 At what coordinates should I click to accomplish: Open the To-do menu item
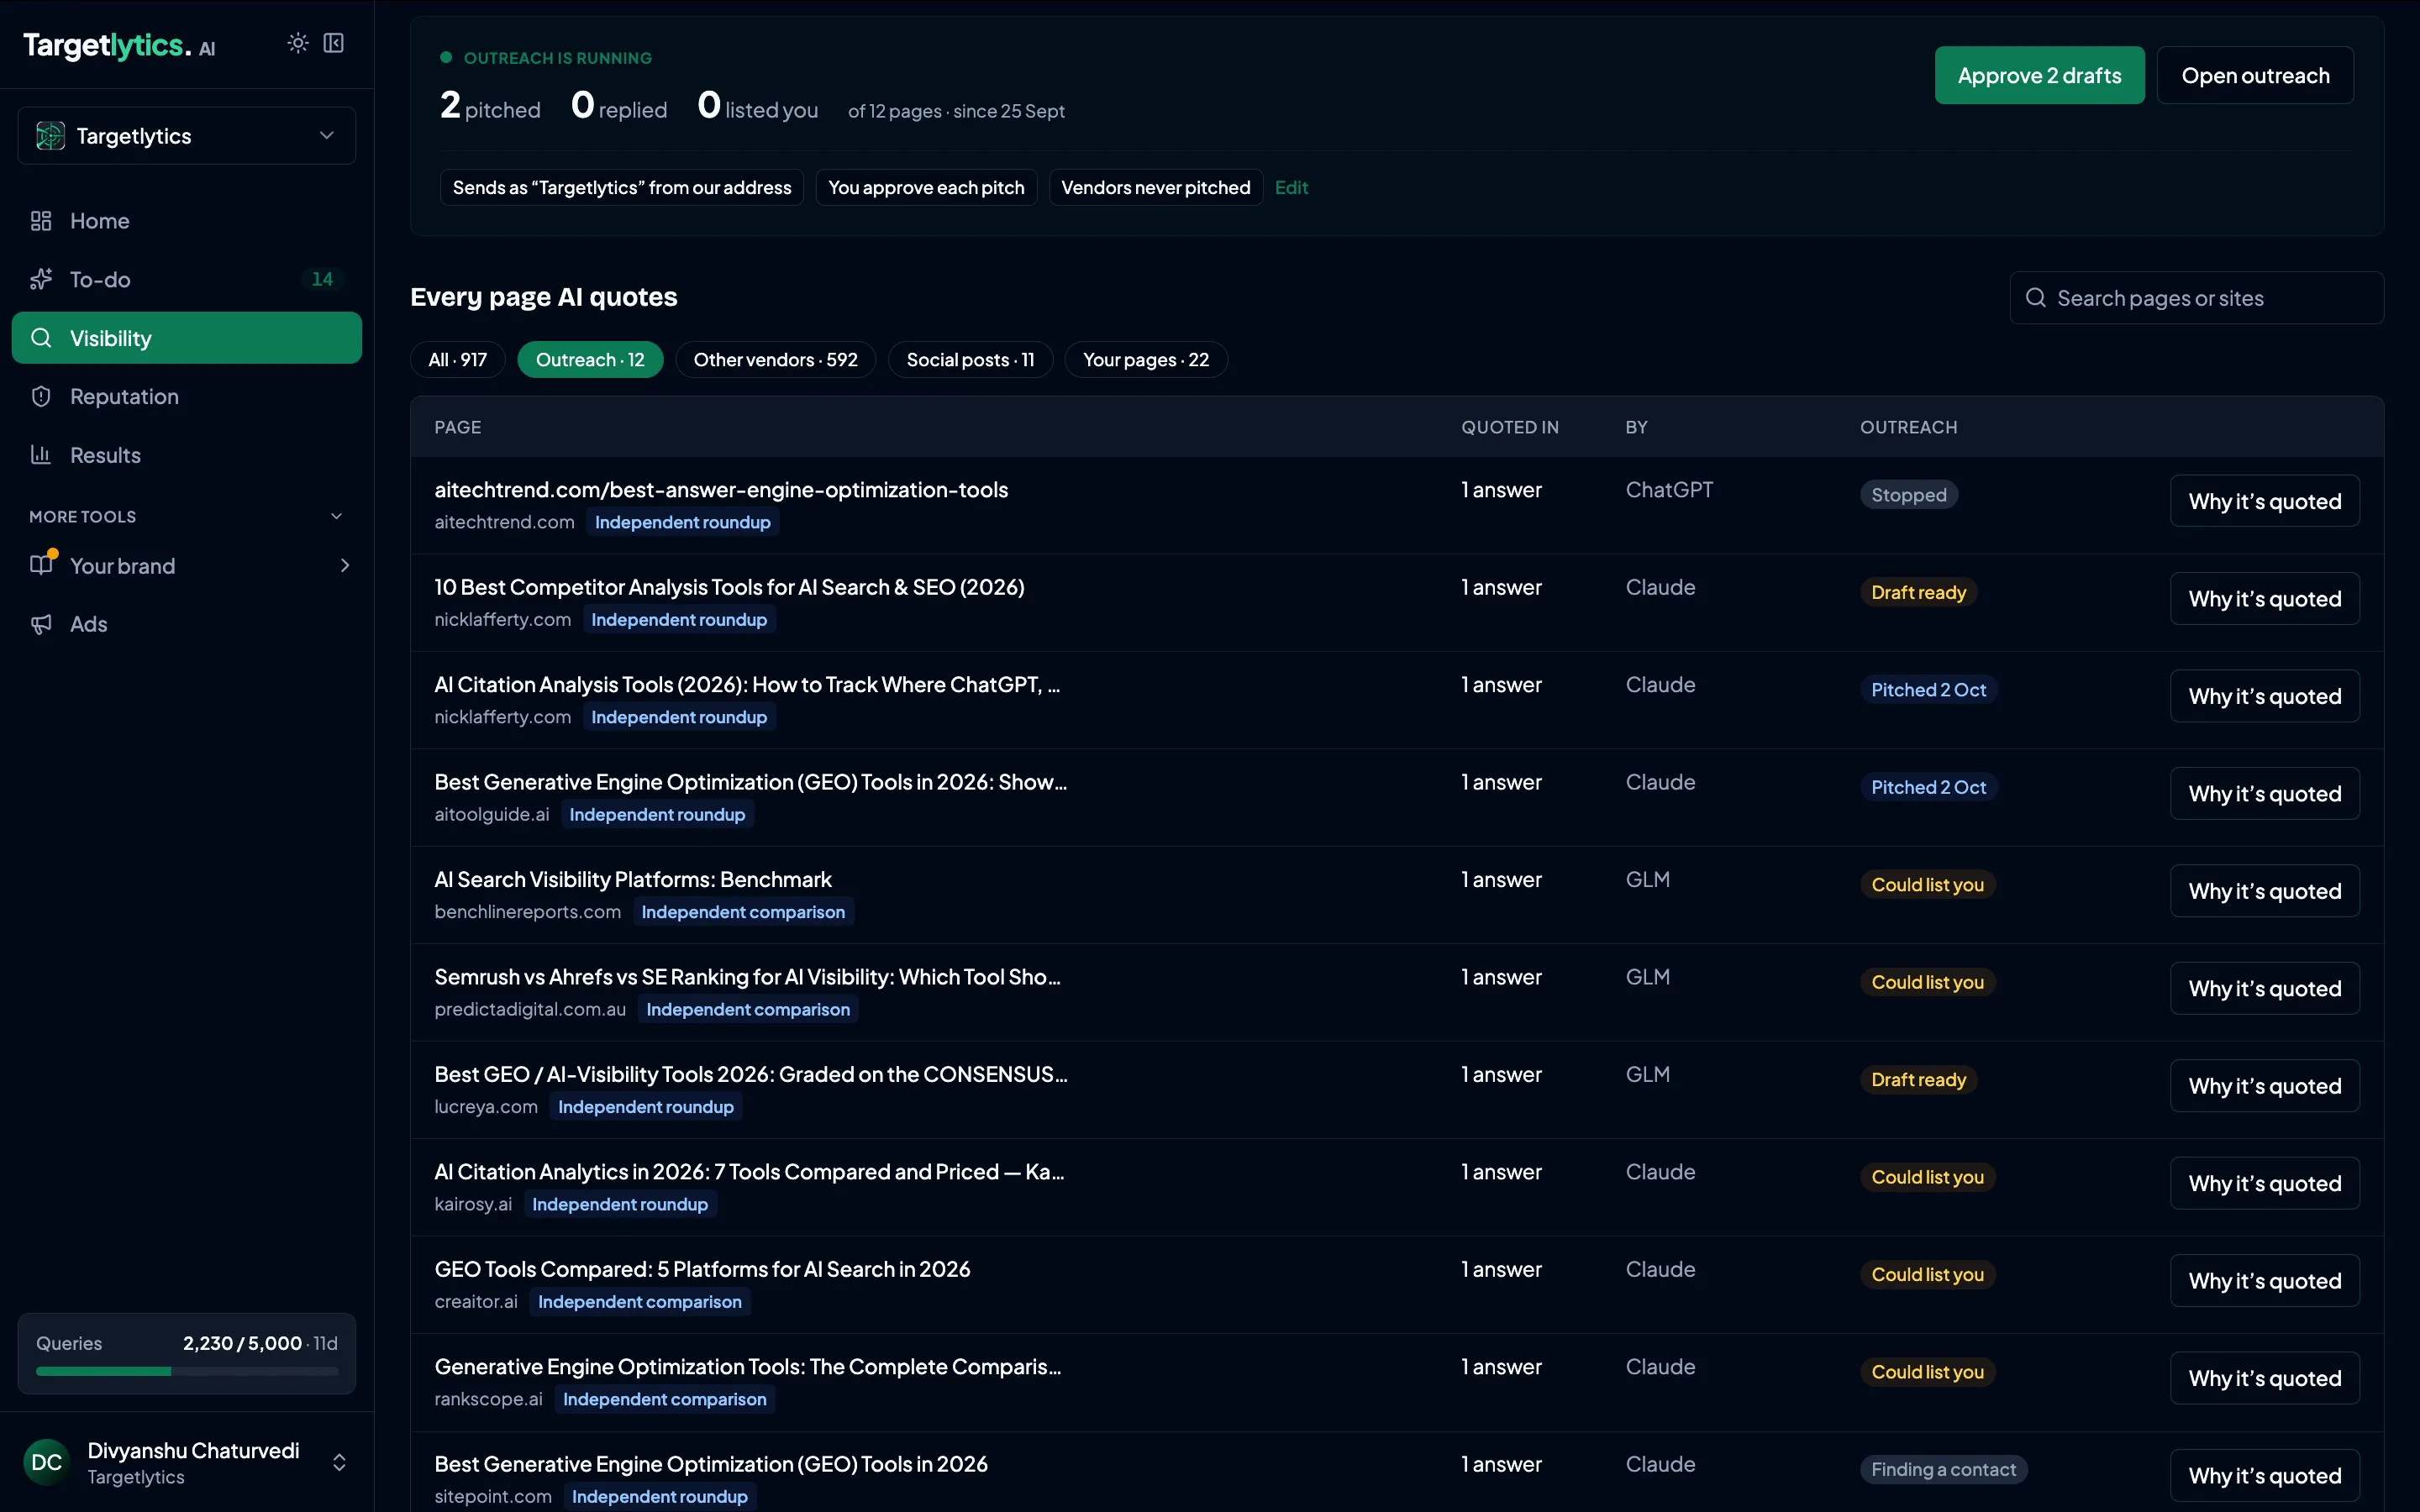[187, 279]
